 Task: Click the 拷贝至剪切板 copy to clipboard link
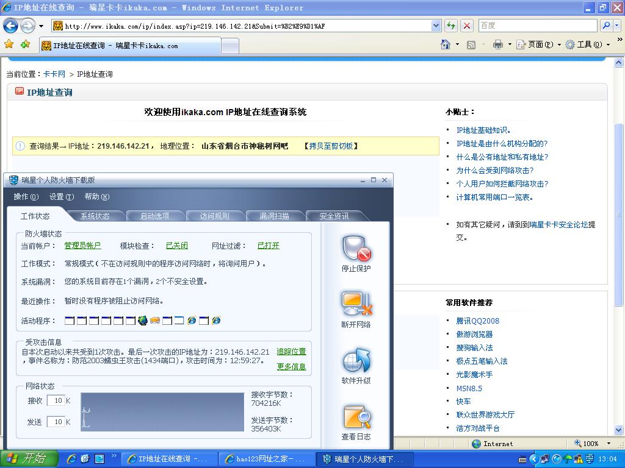(x=331, y=146)
